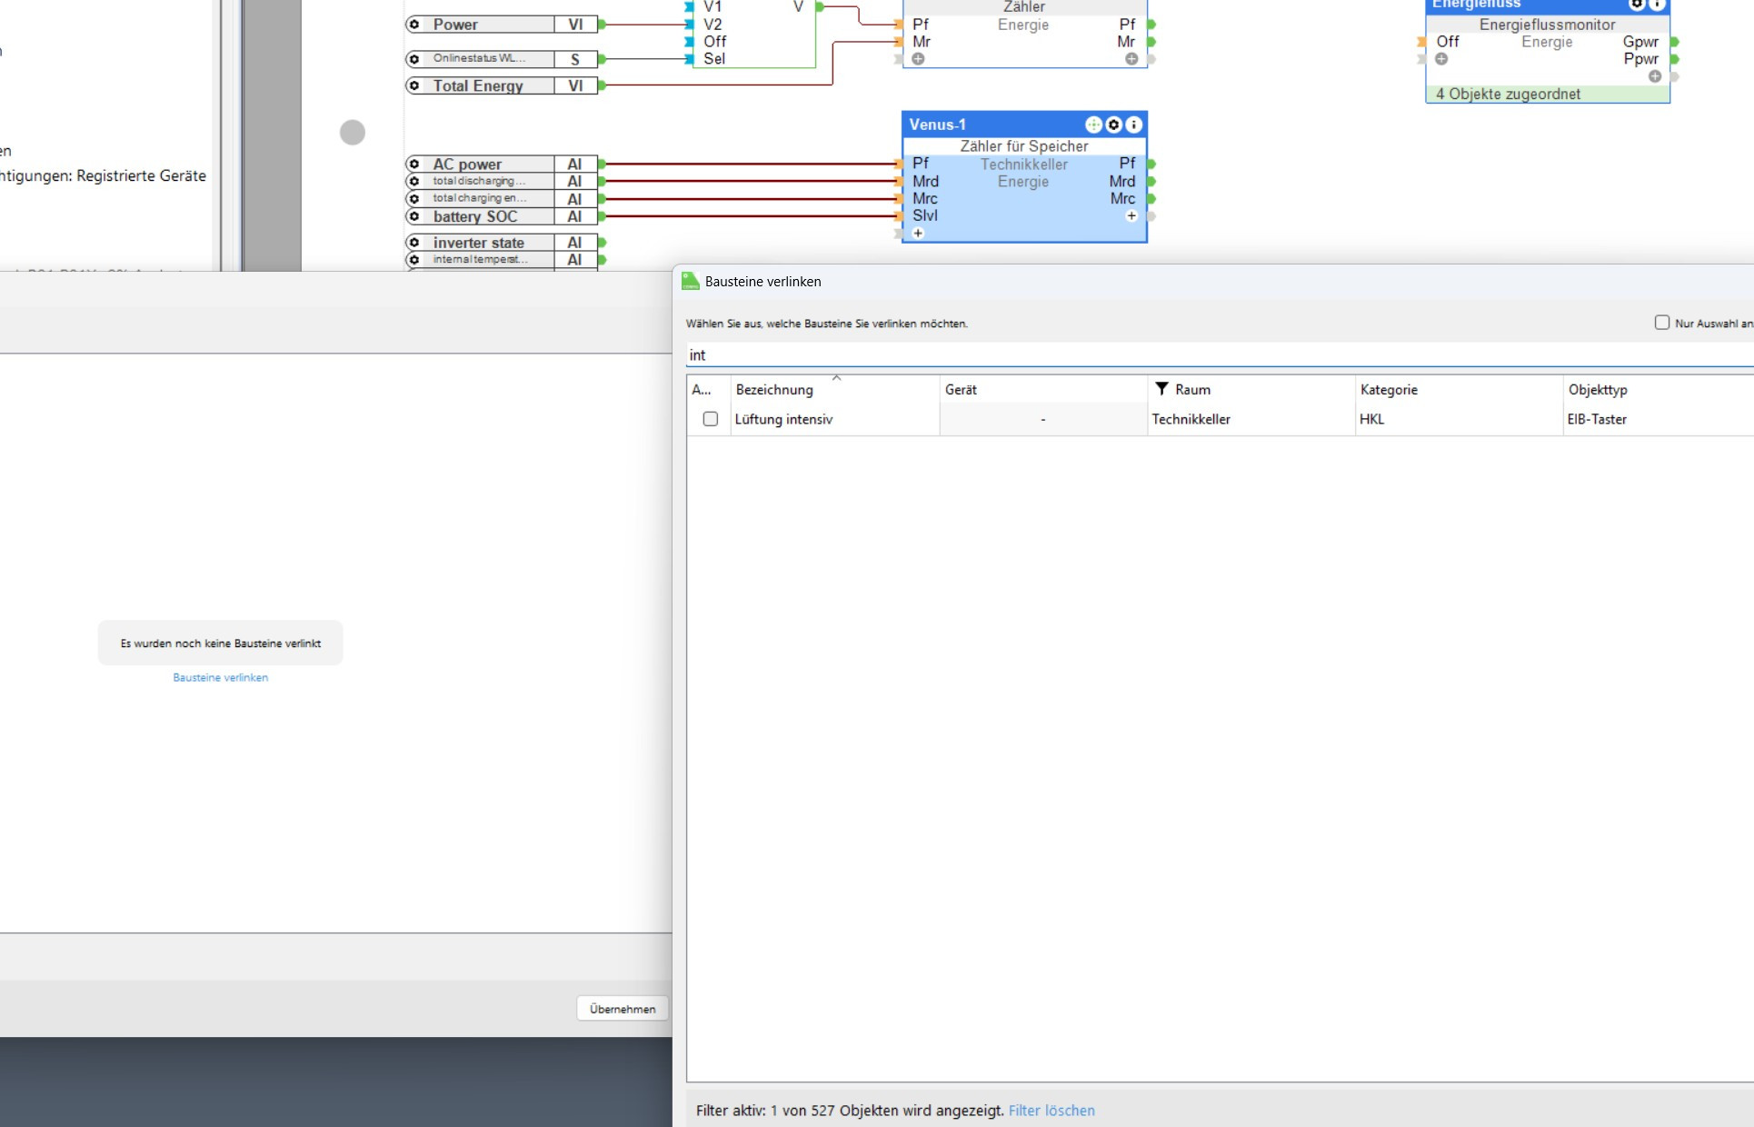The width and height of the screenshot is (1754, 1127).
Task: Click info icon on Venus-1 block
Action: coord(1133,125)
